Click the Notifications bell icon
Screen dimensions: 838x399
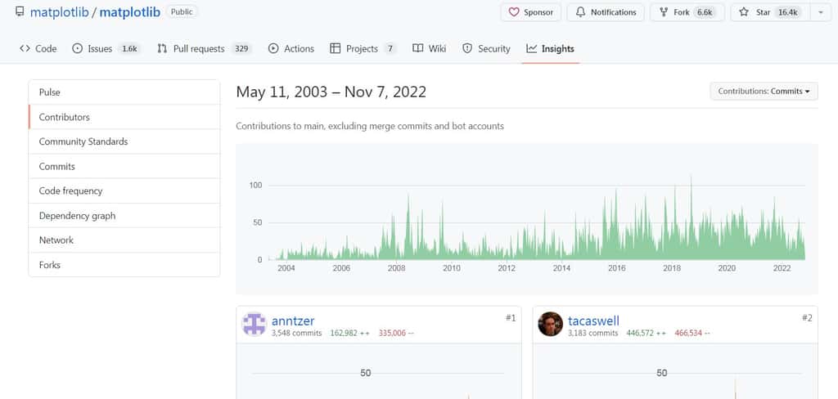click(580, 12)
